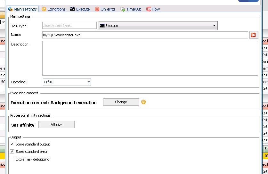
Task: Disable the Store standard output checkbox
Action: click(x=12, y=144)
